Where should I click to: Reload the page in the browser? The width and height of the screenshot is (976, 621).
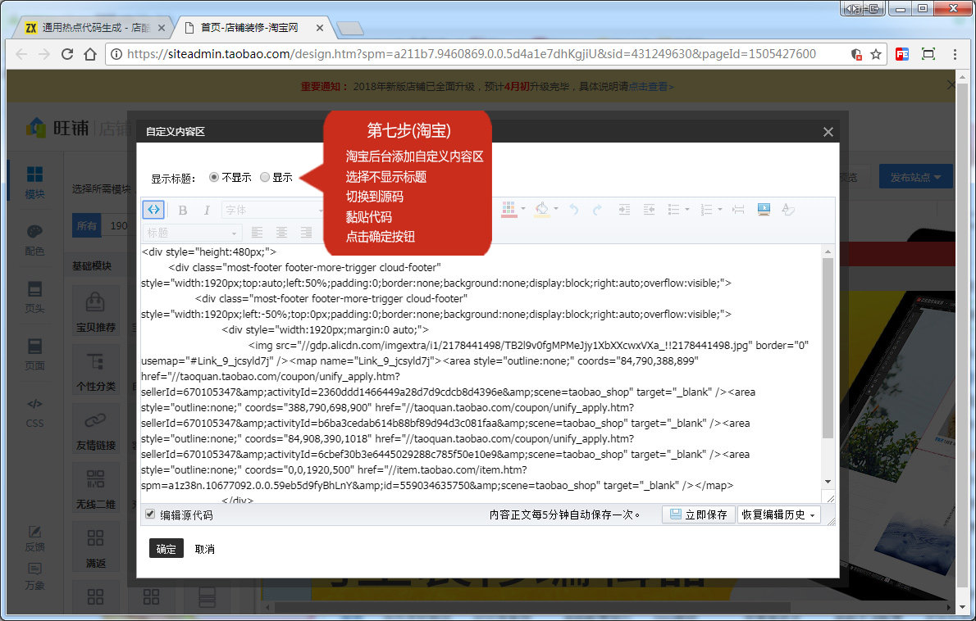67,54
